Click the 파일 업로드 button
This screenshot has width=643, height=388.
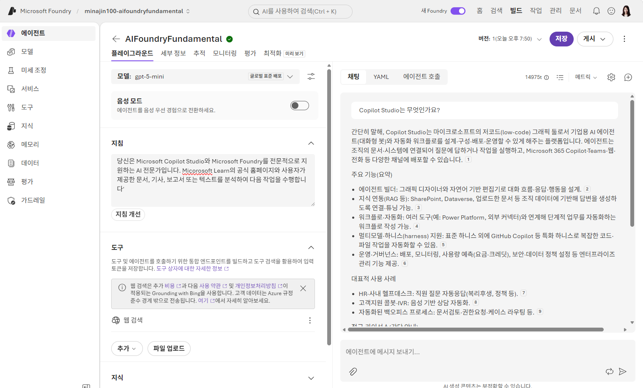(x=169, y=349)
